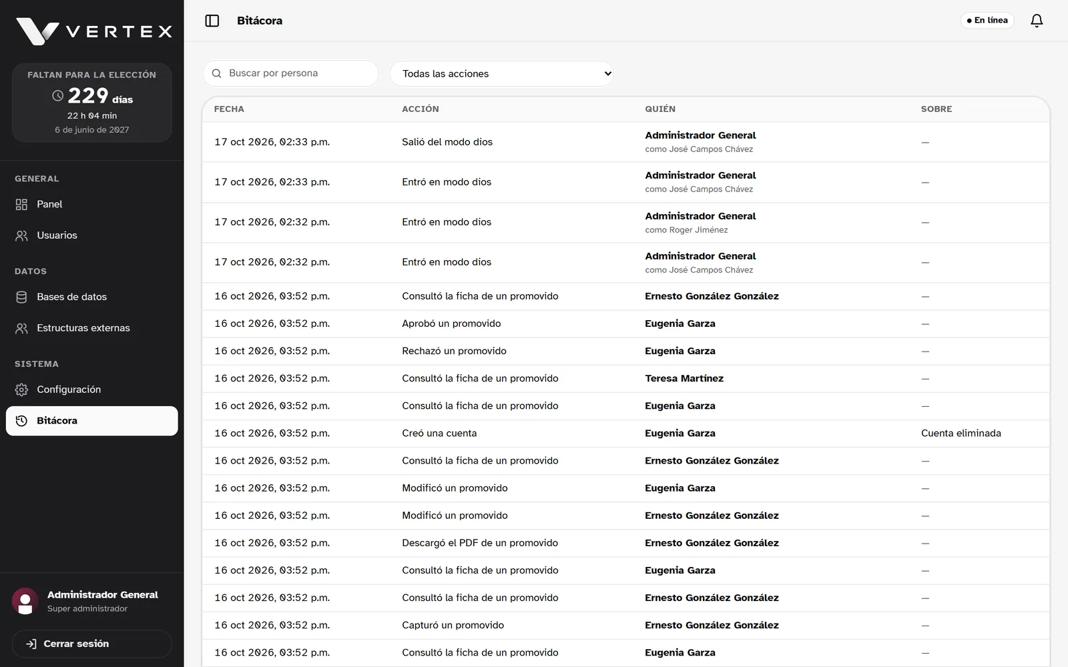
Task: Click the Teresa Martínez name
Action: 684,378
